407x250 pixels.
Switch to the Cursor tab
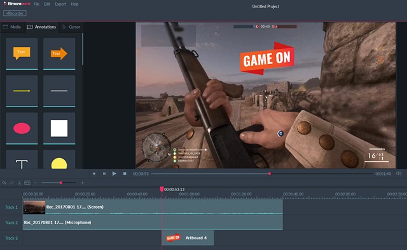click(71, 27)
